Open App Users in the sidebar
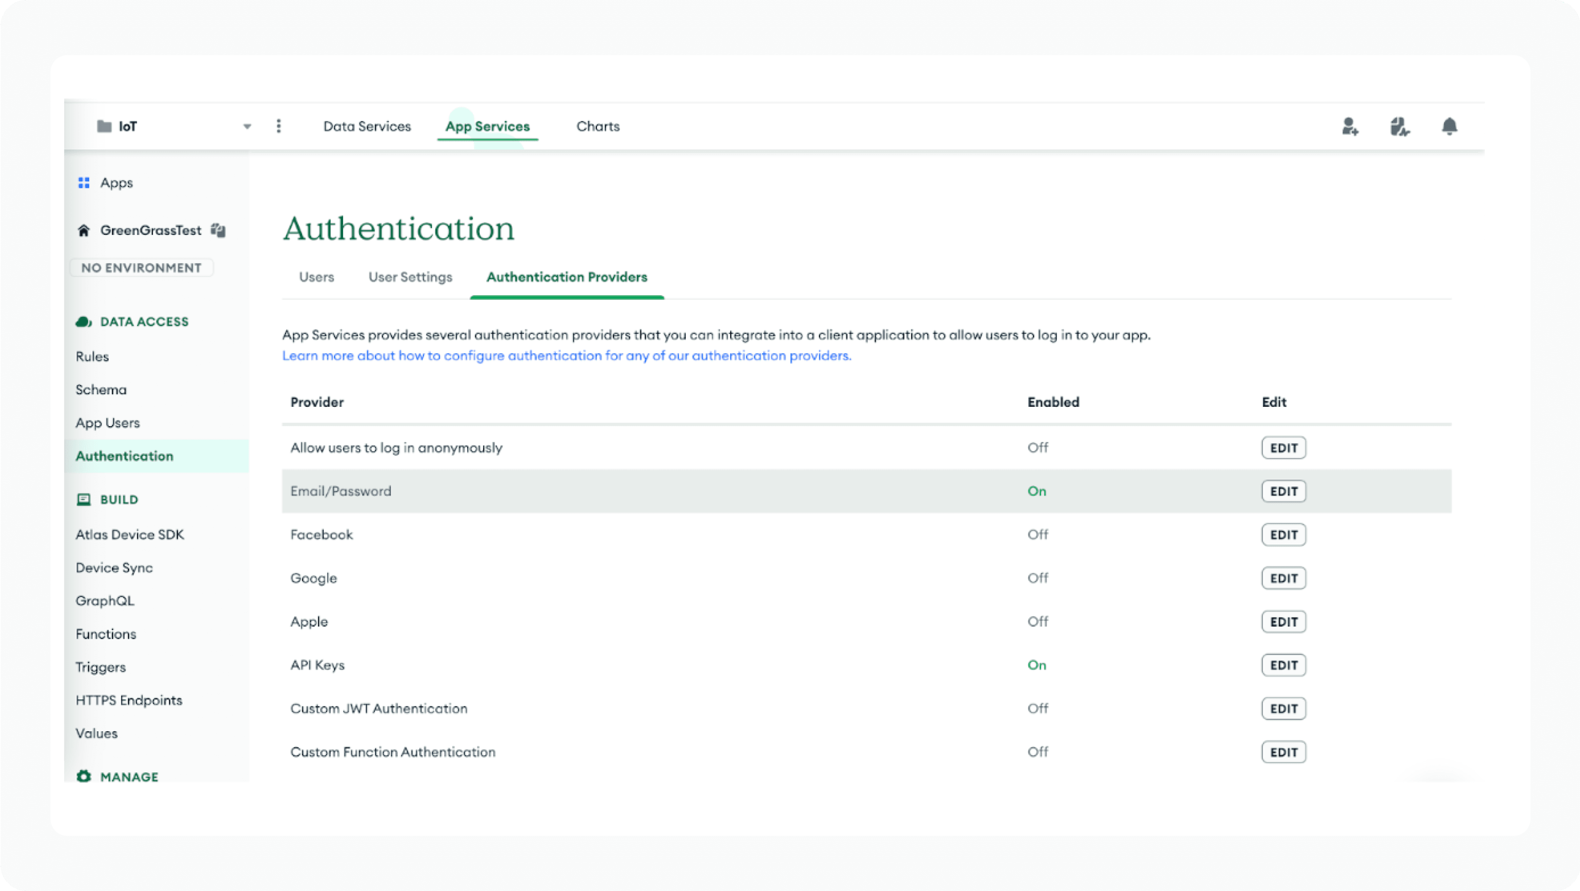 click(108, 423)
